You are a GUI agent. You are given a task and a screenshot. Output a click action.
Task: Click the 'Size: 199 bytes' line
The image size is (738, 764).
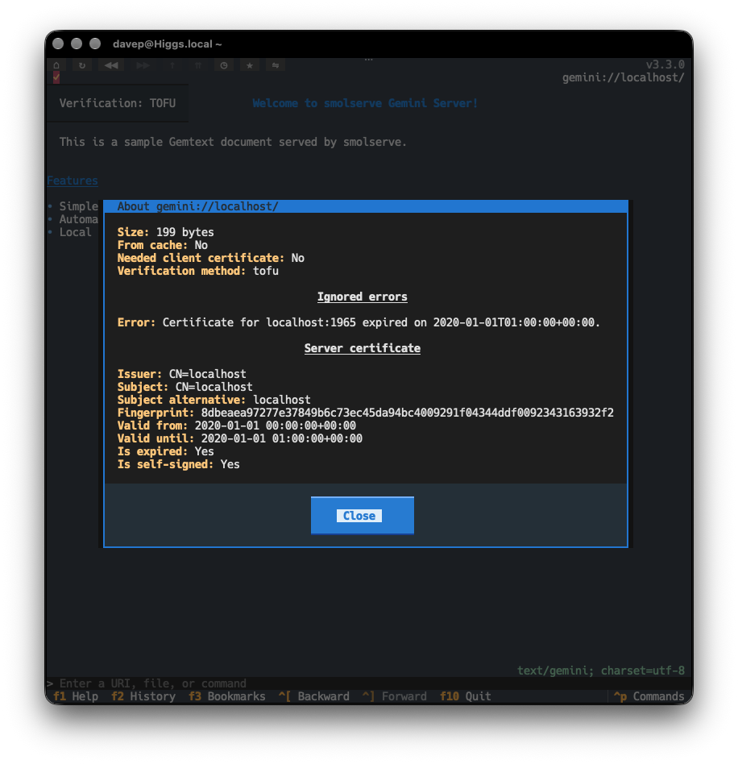click(x=166, y=232)
